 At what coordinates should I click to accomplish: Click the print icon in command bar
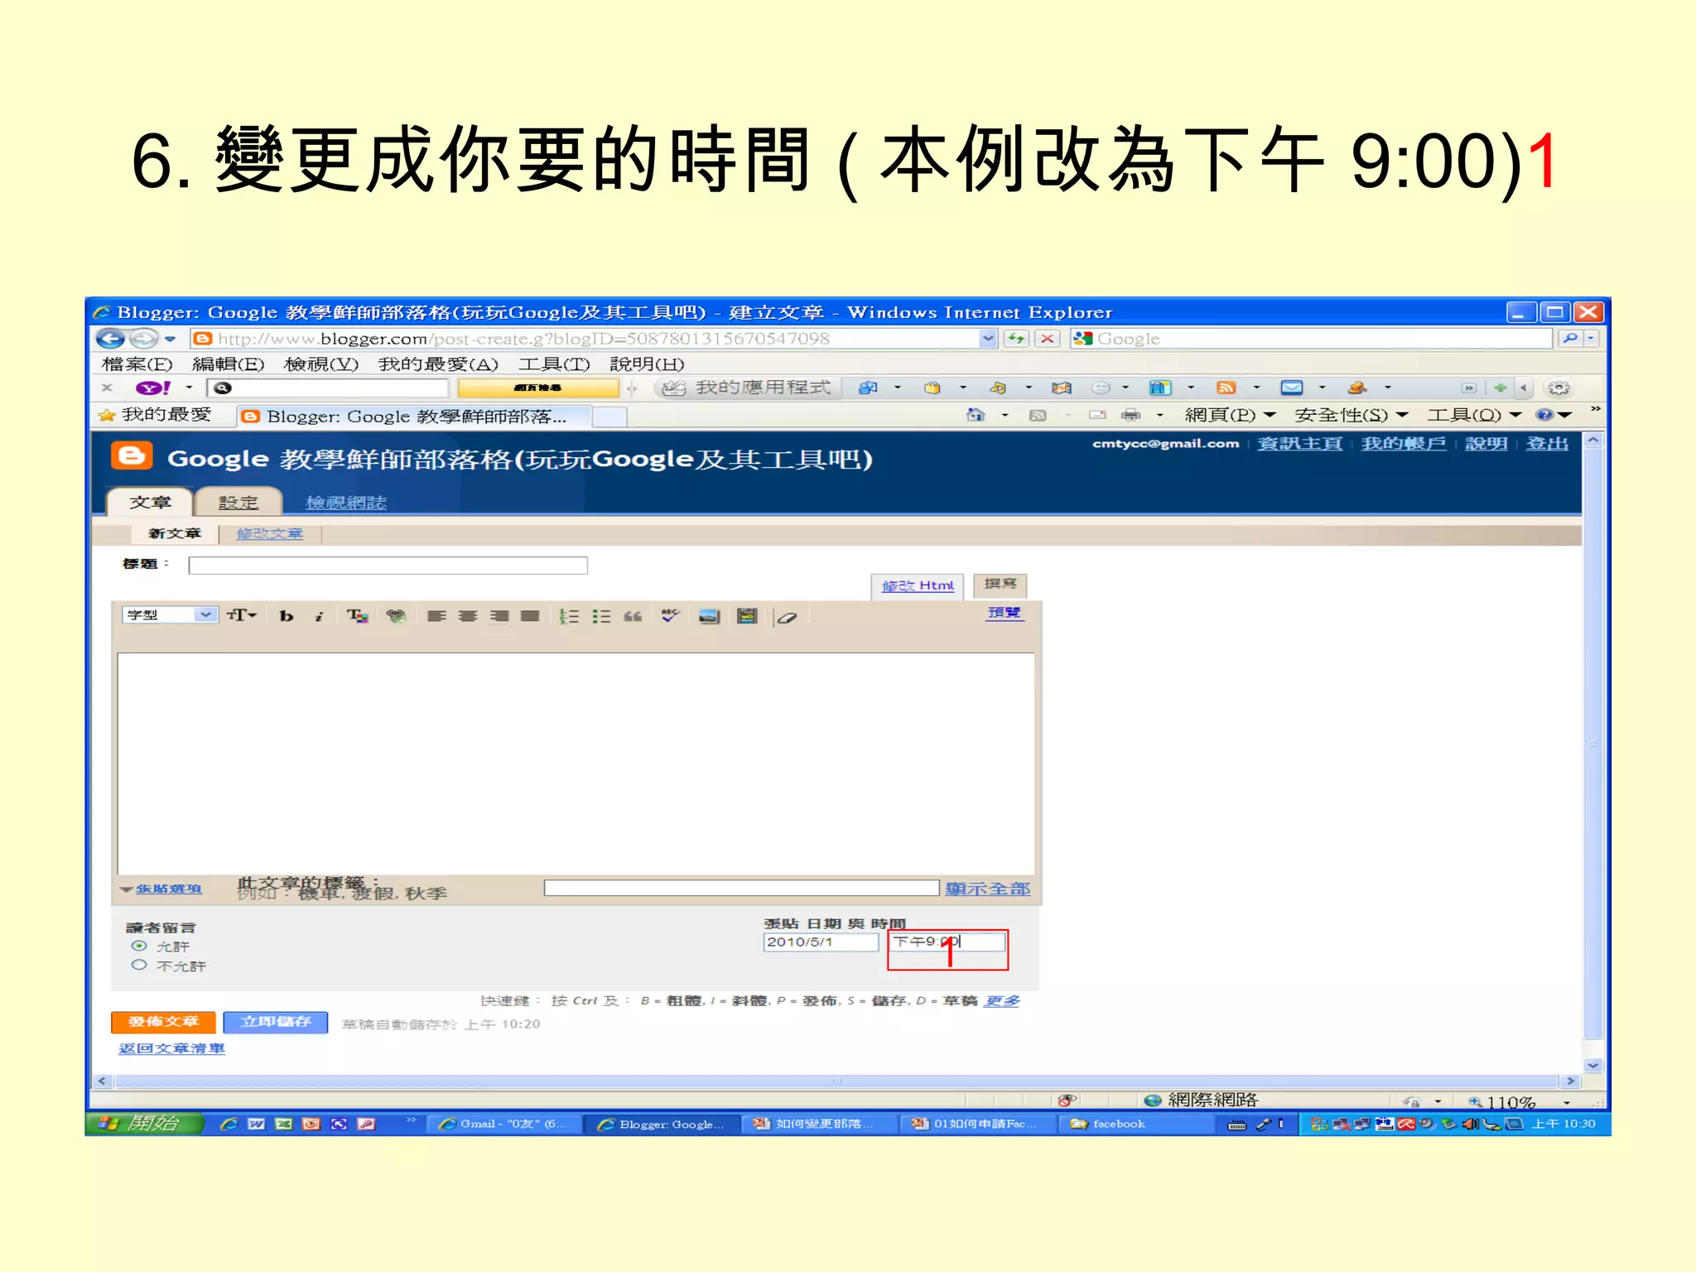point(1130,414)
